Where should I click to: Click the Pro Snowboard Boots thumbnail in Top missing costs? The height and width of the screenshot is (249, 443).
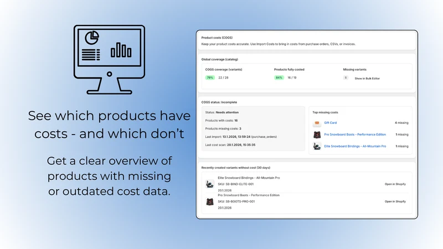[317, 134]
